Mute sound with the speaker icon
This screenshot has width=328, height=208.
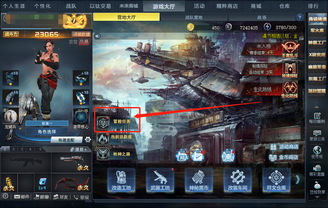97,36
